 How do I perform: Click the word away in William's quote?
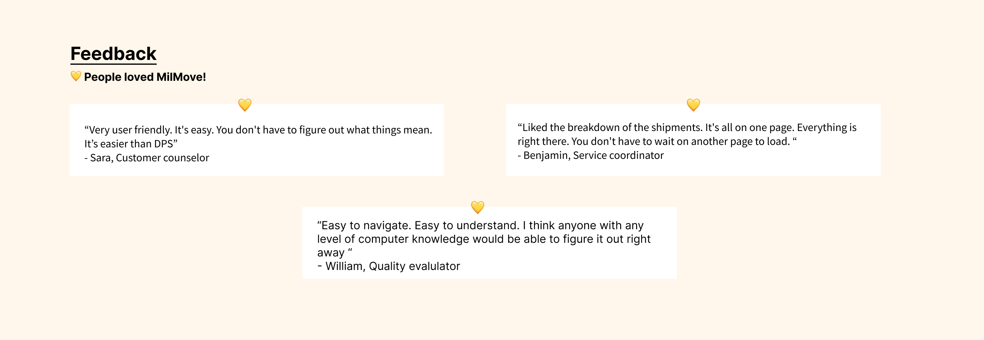[x=331, y=253]
